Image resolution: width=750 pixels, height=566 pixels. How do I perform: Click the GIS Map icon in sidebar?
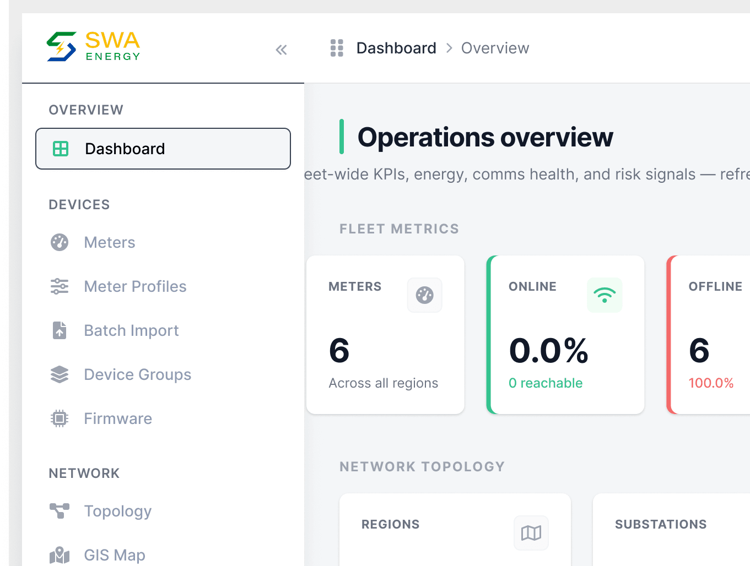[x=60, y=555]
